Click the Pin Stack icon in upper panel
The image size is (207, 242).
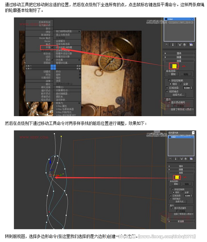click(x=166, y=45)
